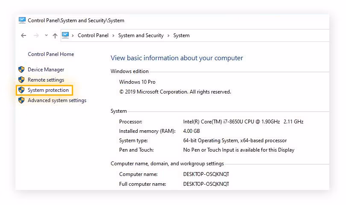
Task: Select System and Security breadcrumb item
Action: (141, 35)
